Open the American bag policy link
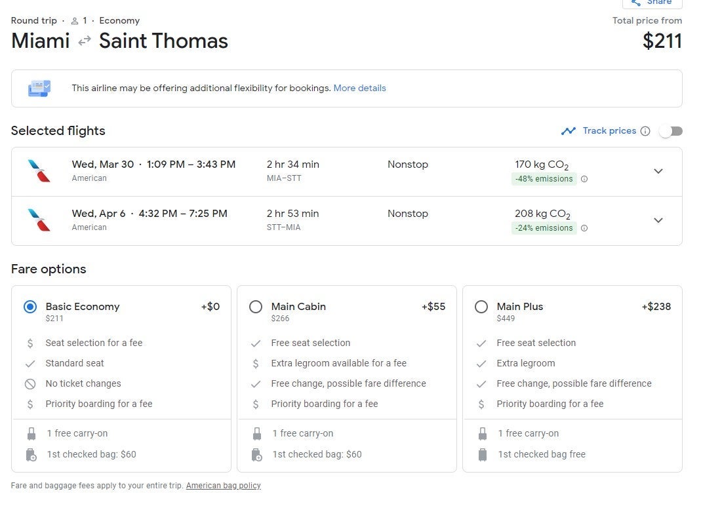This screenshot has height=506, width=701. coord(223,486)
